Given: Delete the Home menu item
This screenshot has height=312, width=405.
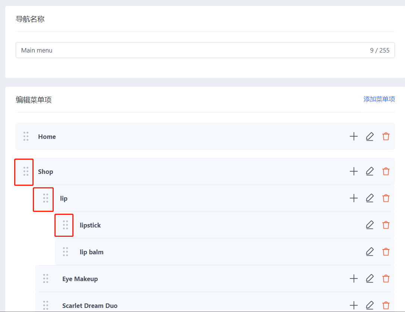Looking at the screenshot, I should tap(386, 137).
